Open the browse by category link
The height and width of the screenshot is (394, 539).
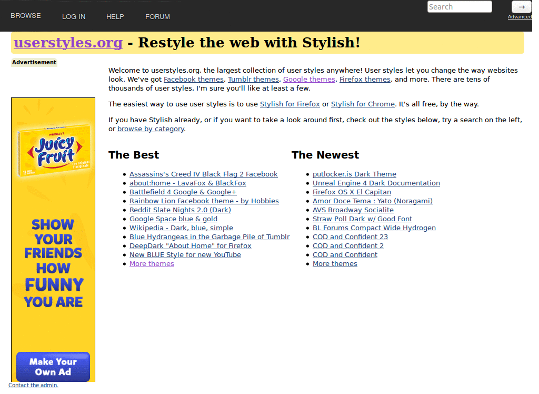tap(151, 129)
